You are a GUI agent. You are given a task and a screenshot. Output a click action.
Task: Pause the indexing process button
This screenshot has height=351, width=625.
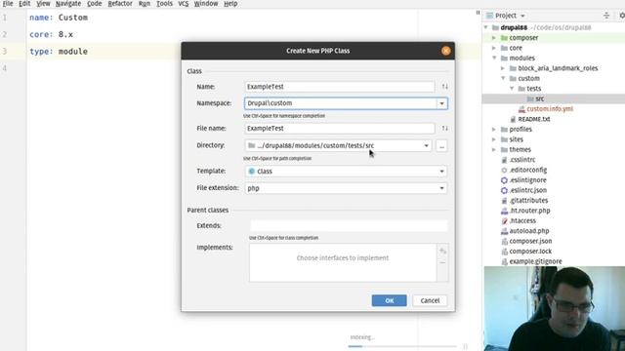pyautogui.click(x=465, y=346)
